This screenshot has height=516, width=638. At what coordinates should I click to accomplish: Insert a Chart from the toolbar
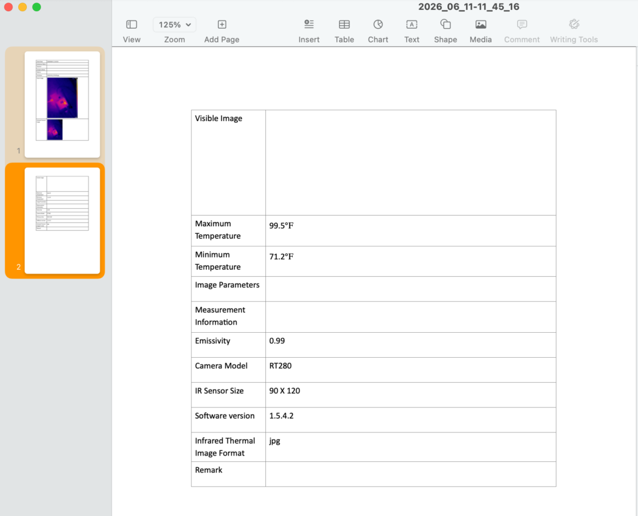pos(378,24)
